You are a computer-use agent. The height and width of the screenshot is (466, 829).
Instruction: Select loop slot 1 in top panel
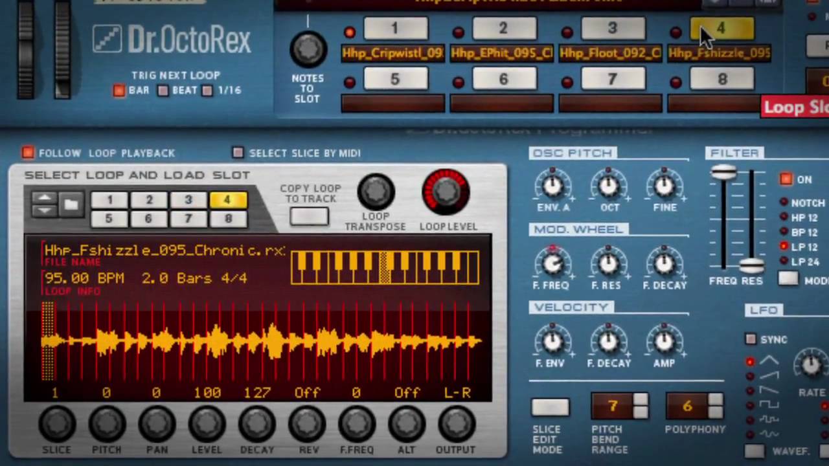(x=395, y=28)
